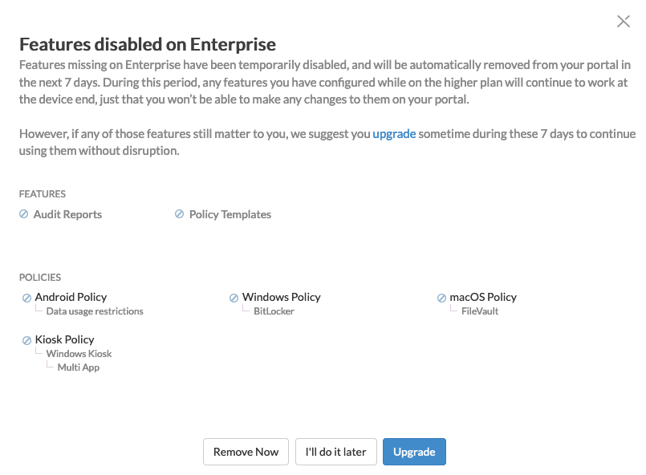Viewport: 646px width, 475px height.
Task: Click the FileVault sub-item
Action: [x=480, y=311]
